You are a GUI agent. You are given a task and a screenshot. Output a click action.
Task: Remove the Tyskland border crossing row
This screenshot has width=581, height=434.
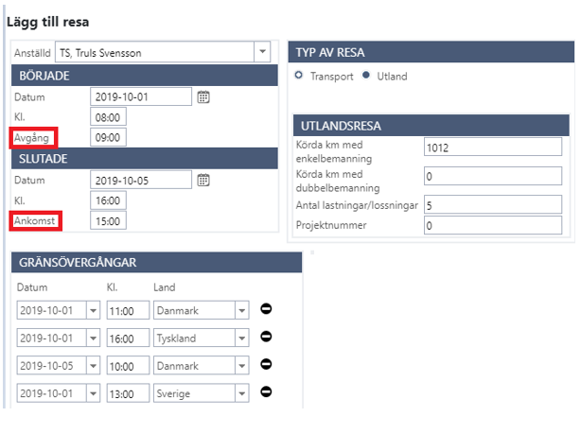pyautogui.click(x=266, y=336)
